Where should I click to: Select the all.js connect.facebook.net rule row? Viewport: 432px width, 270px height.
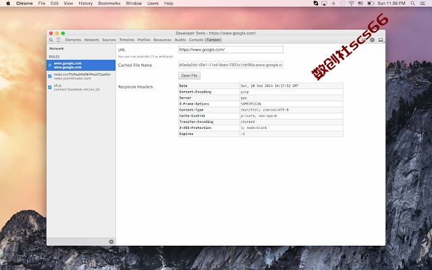coord(81,87)
